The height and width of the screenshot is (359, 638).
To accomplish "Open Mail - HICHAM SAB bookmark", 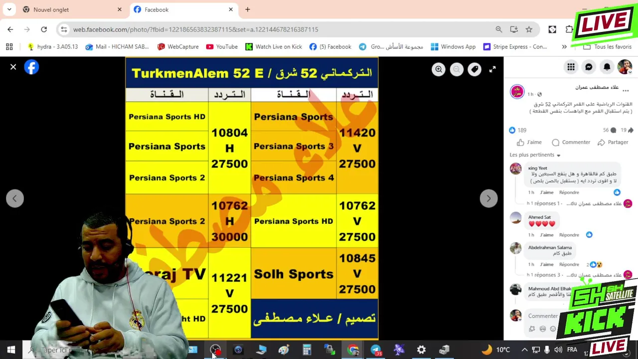I will pos(117,46).
